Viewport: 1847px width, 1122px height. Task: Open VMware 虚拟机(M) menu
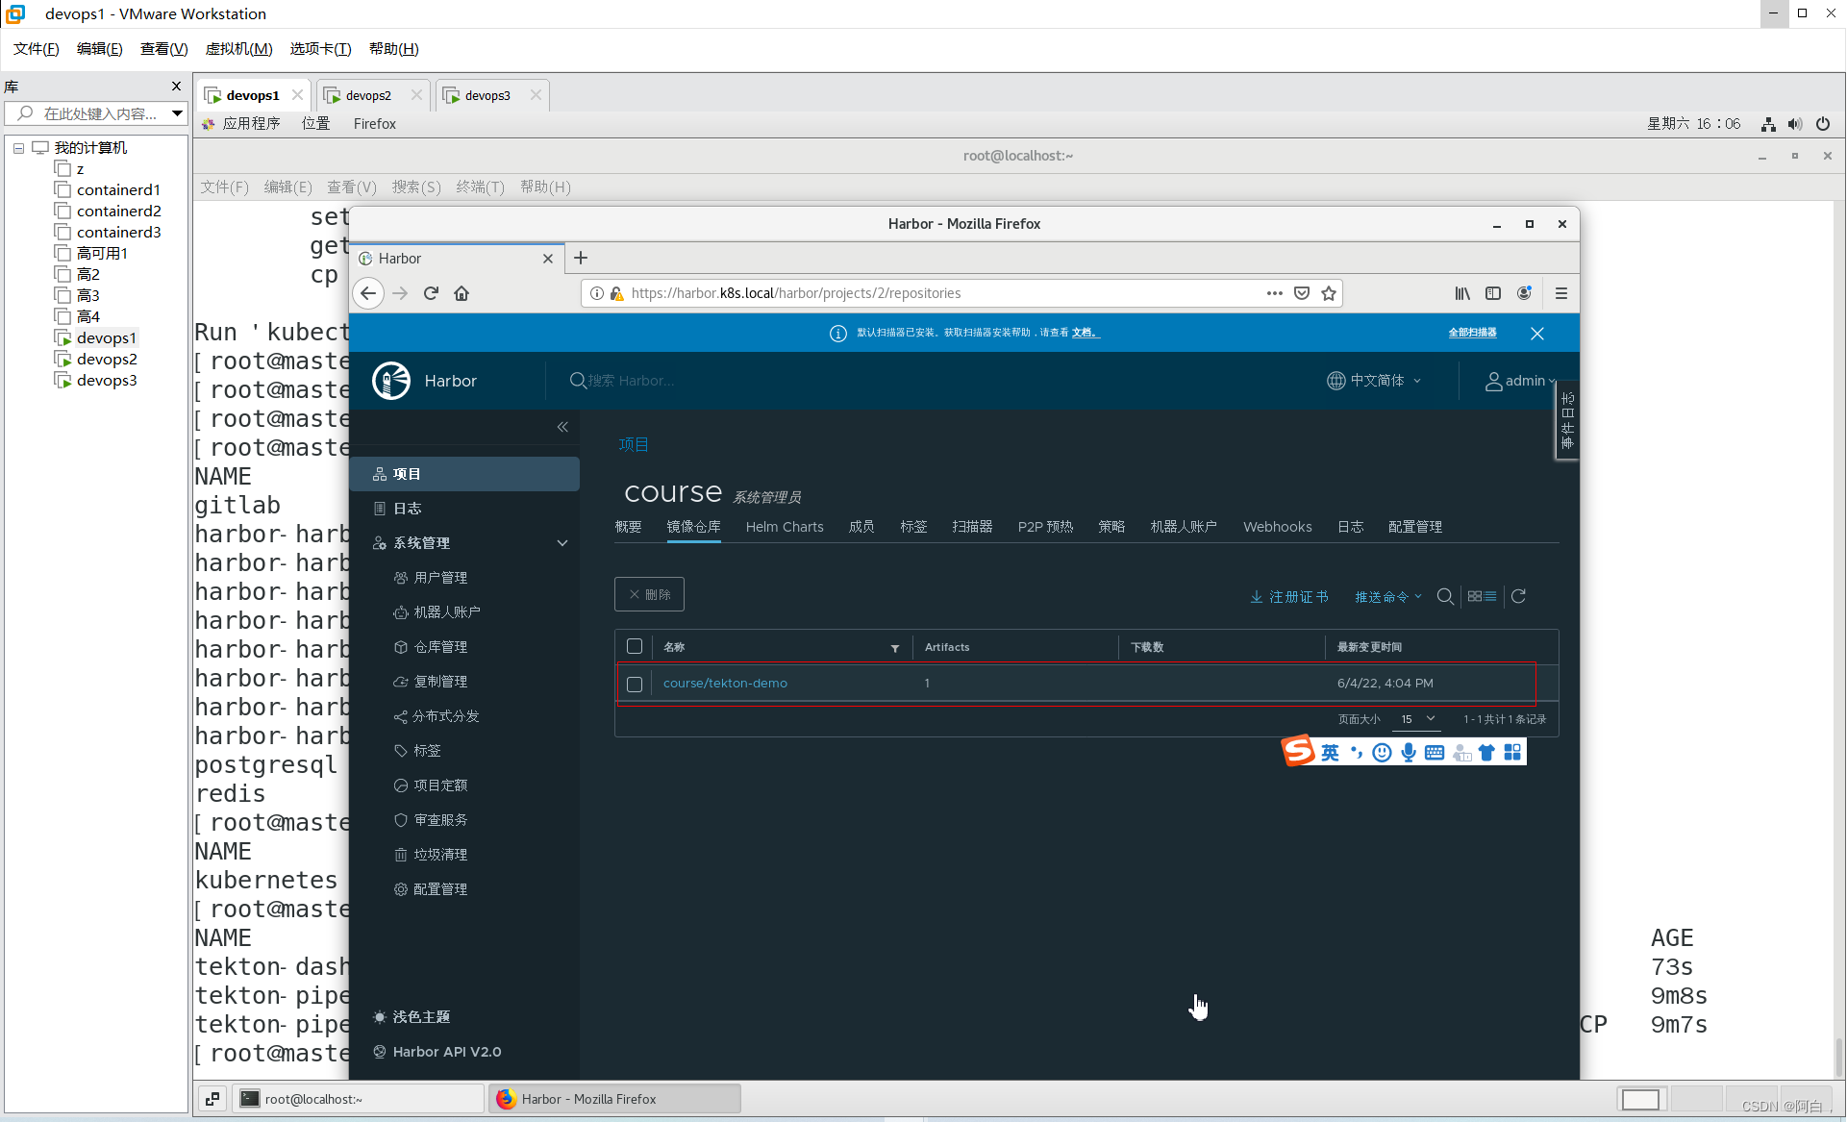coord(239,49)
